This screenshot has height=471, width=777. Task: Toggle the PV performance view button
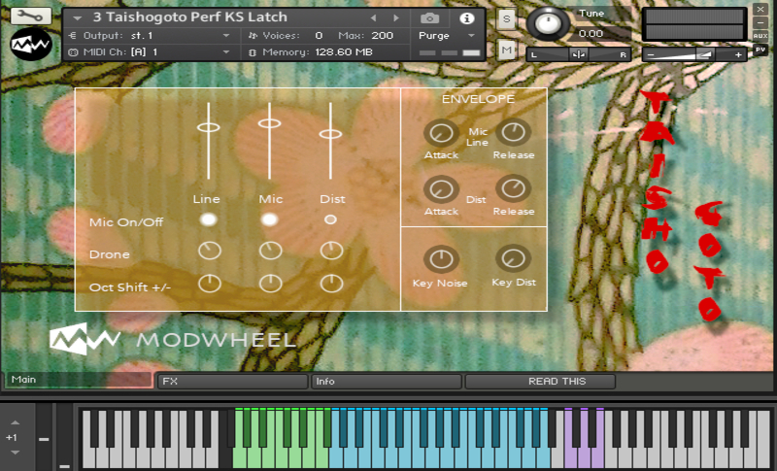click(760, 49)
